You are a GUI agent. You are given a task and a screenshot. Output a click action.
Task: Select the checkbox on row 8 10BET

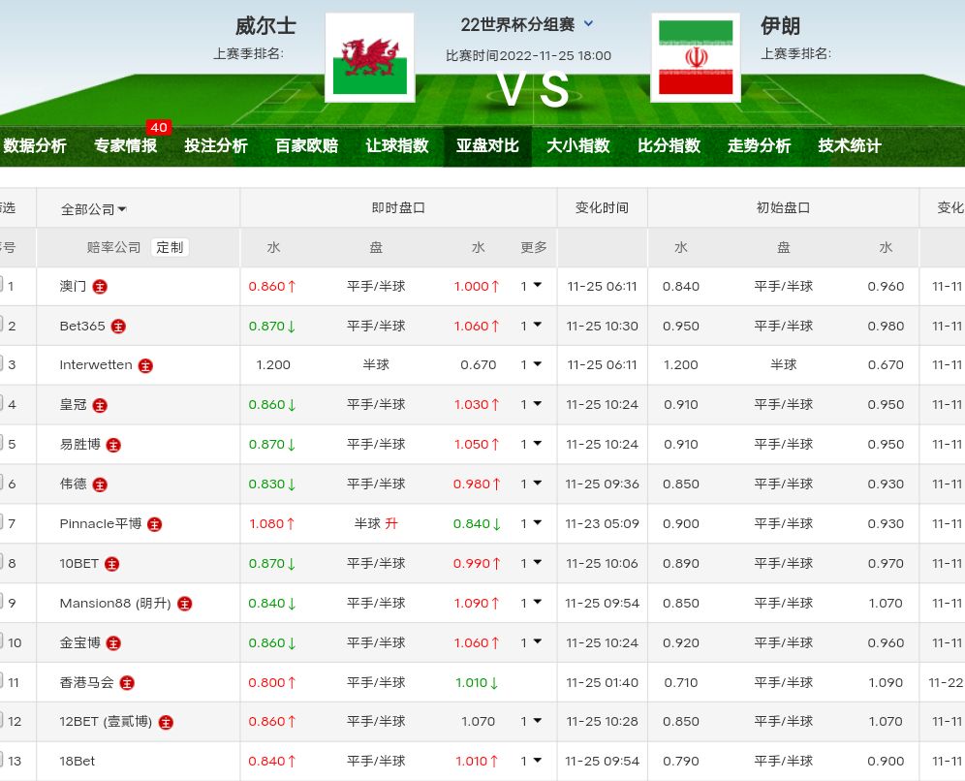(2, 562)
